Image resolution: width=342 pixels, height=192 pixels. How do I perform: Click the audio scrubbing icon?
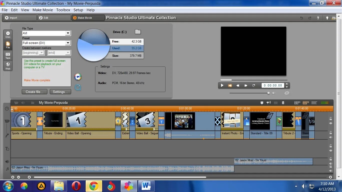pyautogui.click(x=269, y=103)
